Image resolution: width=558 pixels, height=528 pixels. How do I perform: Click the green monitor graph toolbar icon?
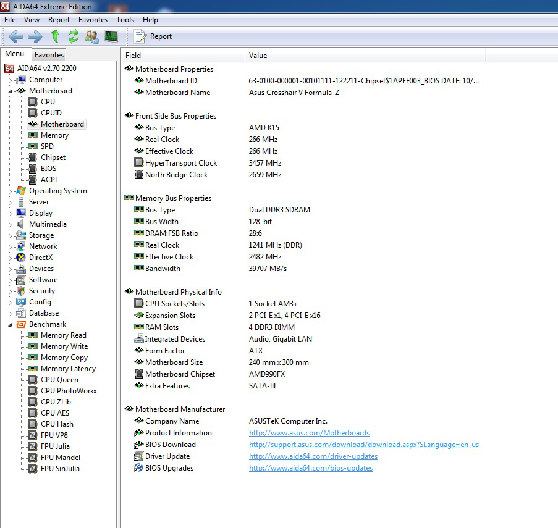point(111,36)
